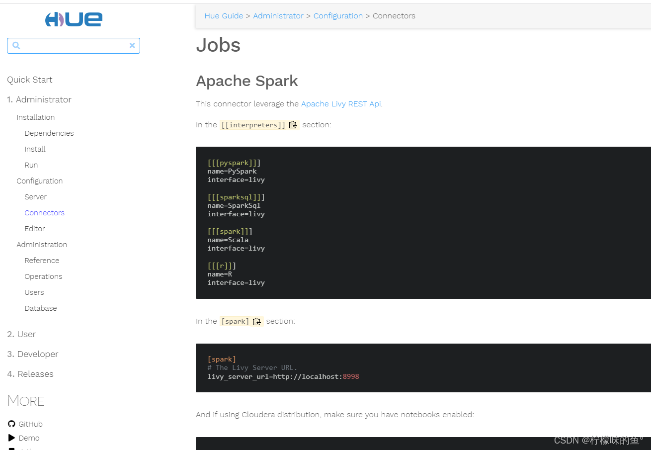651x450 pixels.
Task: Click the Demo play icon
Action: click(11, 438)
